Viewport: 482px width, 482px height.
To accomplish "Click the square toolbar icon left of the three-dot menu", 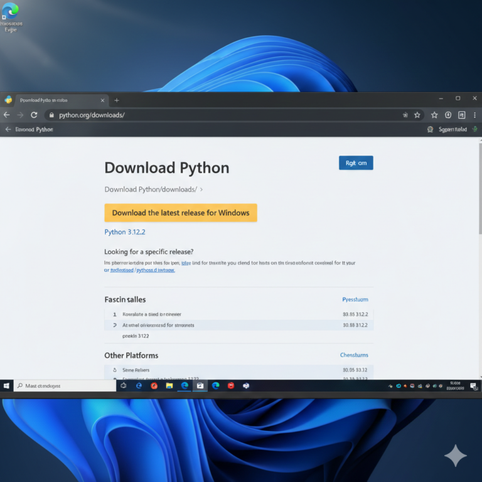I will pyautogui.click(x=462, y=115).
